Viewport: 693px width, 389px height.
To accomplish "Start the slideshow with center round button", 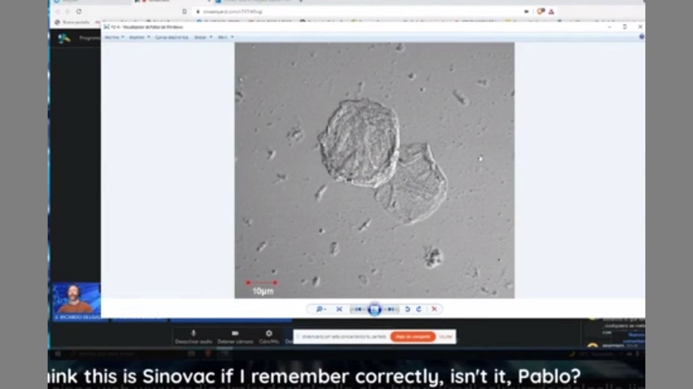I will 374,309.
